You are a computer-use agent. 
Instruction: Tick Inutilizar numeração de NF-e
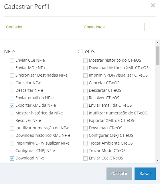12,128
